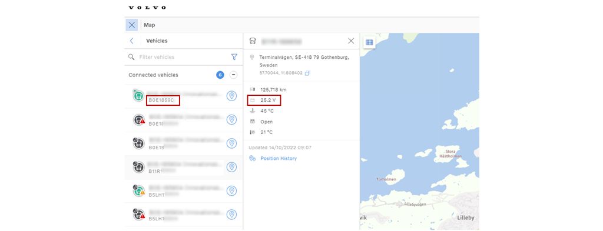Select the vehicle row labeled B11R1
The image size is (603, 231).
184,168
